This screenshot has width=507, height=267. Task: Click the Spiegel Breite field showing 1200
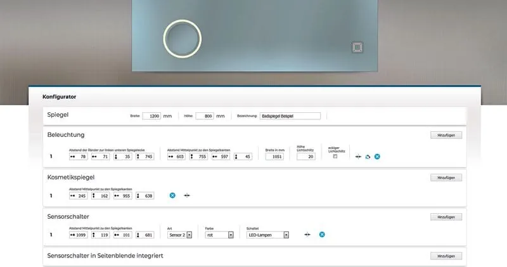click(x=152, y=116)
